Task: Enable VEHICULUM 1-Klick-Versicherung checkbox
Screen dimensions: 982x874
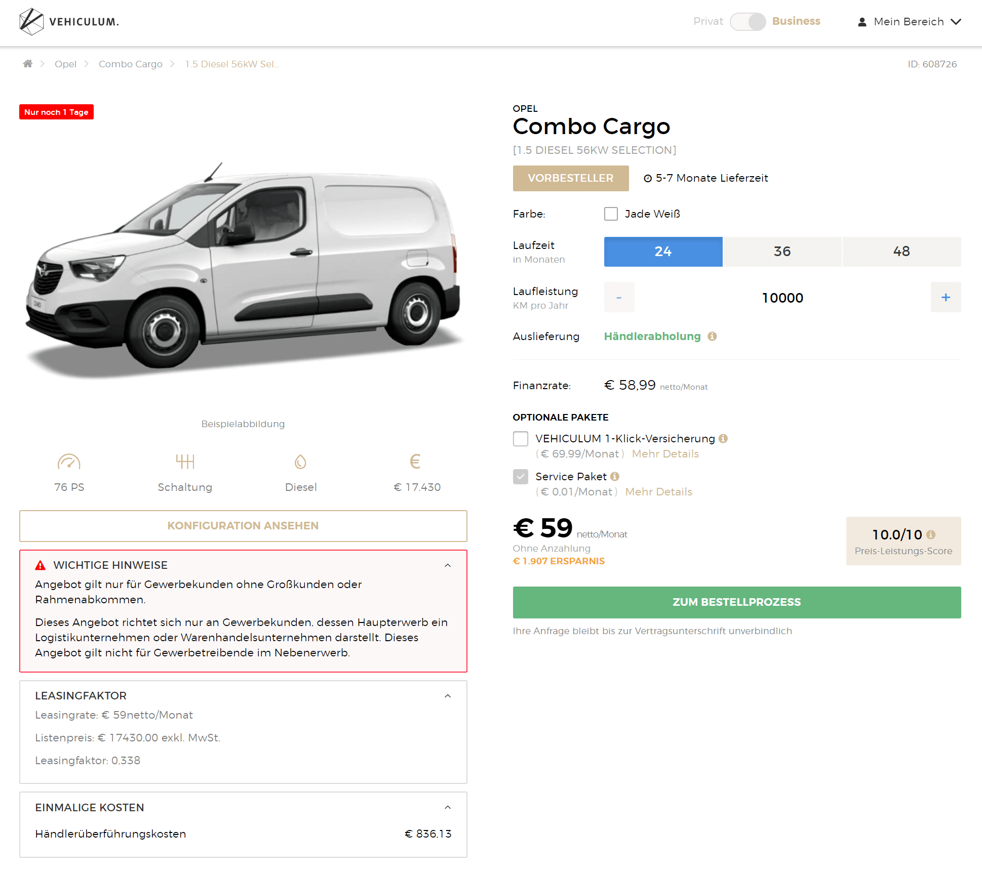Action: [x=521, y=439]
